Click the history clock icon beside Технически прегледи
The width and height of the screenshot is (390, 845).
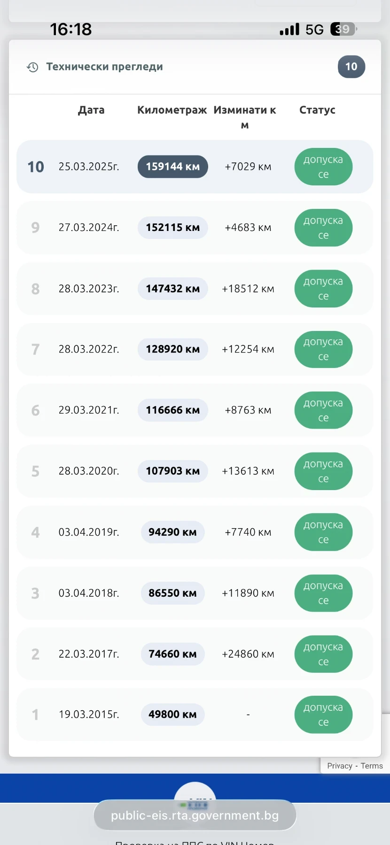(32, 67)
